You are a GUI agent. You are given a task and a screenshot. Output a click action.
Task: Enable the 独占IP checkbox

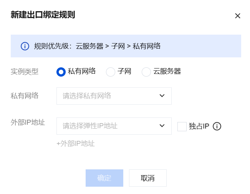click(182, 126)
